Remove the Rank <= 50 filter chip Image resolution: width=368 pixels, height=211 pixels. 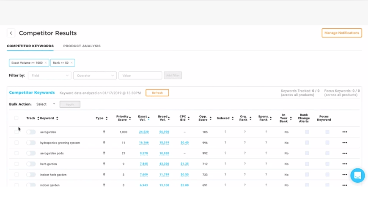coord(71,63)
